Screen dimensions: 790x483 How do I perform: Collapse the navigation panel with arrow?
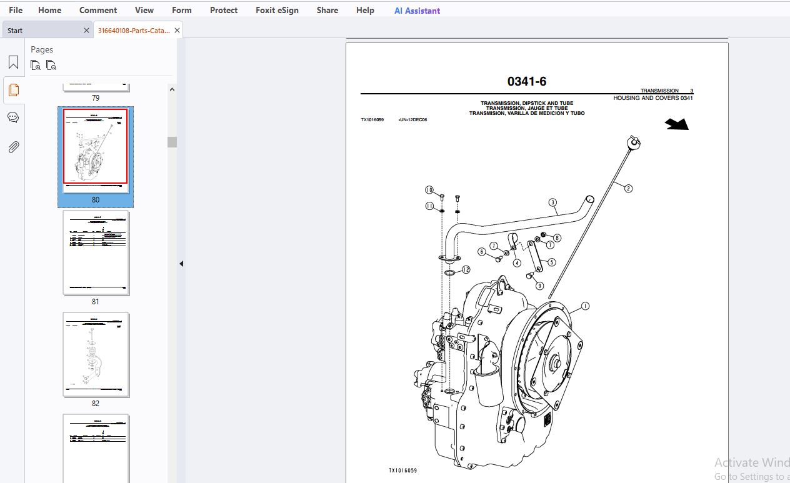click(181, 264)
